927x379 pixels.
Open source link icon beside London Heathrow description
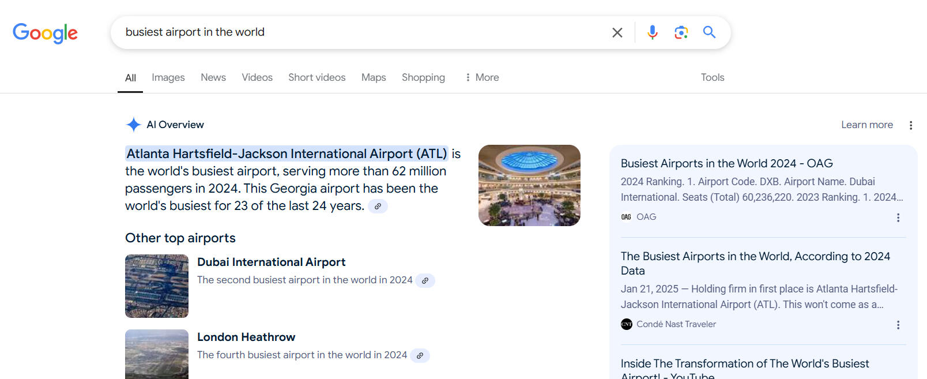click(420, 355)
